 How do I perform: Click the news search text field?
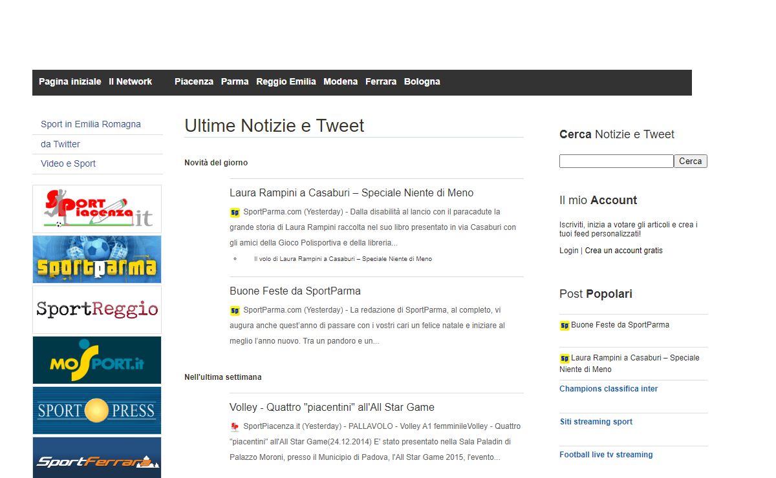coord(616,161)
